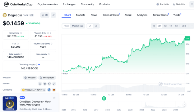
Task: Click the Total supply info icon
Action: [x=21, y=54]
